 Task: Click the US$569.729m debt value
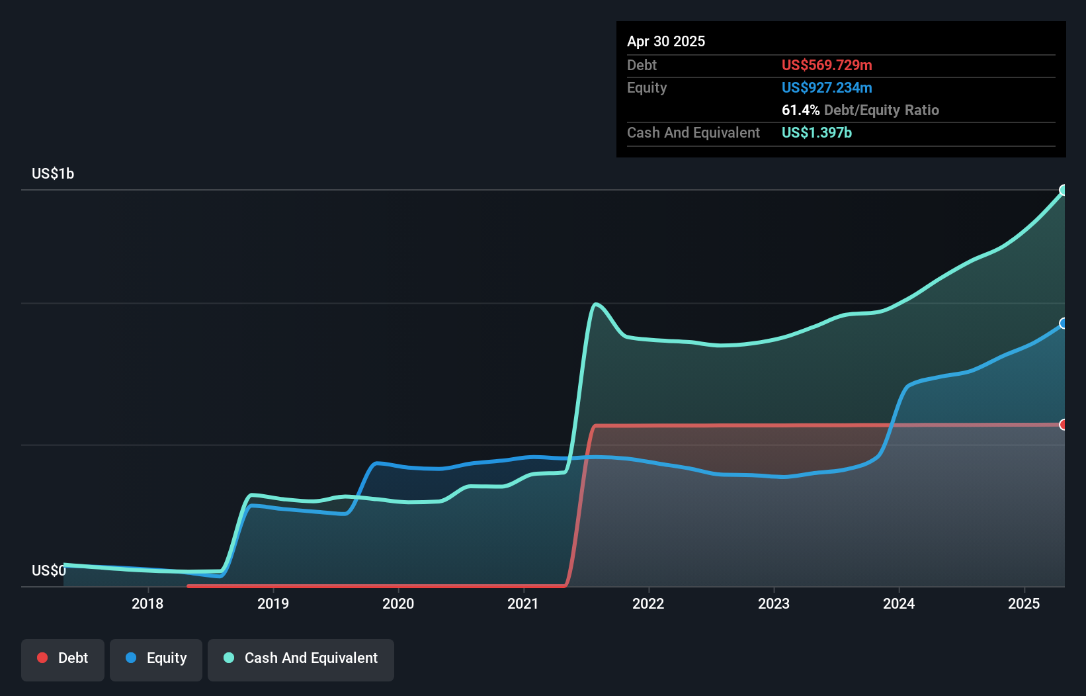click(x=827, y=65)
